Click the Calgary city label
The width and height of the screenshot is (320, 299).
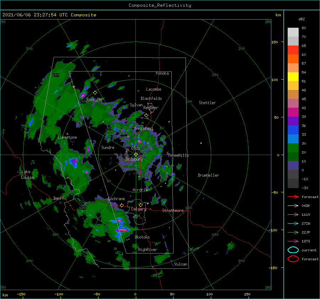(x=139, y=209)
